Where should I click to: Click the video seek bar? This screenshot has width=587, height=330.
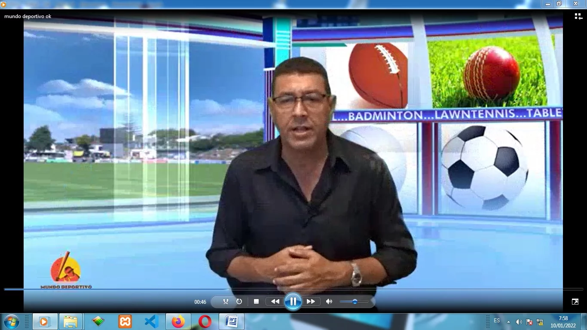click(293, 289)
